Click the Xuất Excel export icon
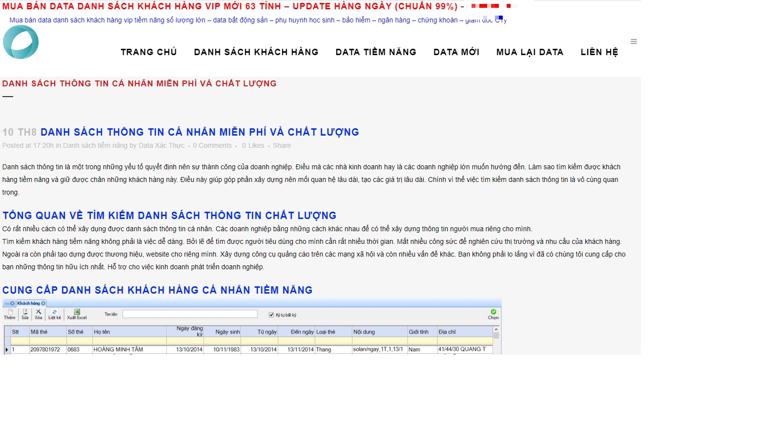 click(x=77, y=314)
